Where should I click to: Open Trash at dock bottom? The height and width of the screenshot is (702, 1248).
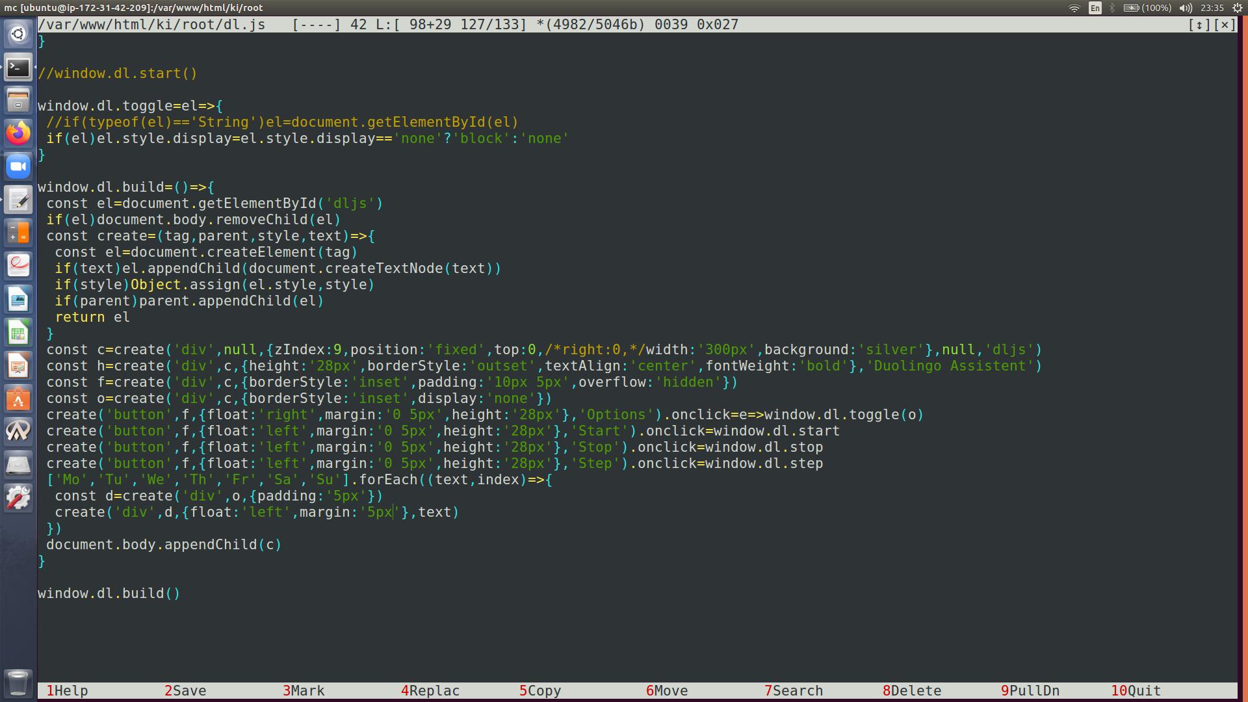click(x=18, y=682)
